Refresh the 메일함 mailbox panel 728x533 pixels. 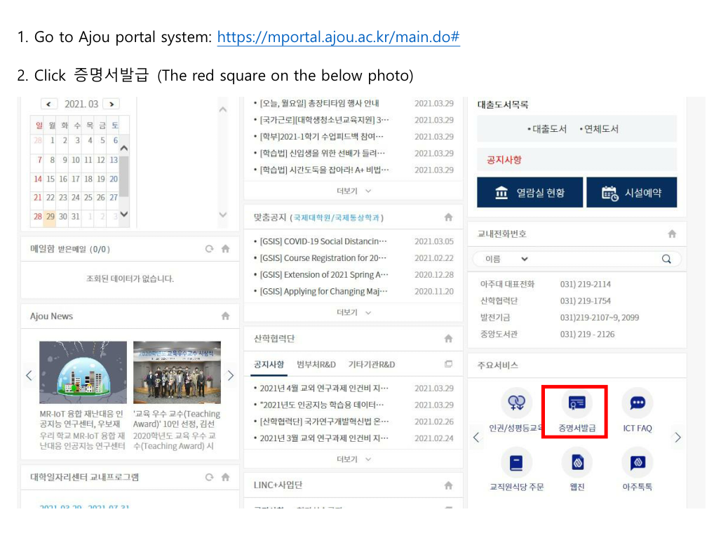pos(209,249)
